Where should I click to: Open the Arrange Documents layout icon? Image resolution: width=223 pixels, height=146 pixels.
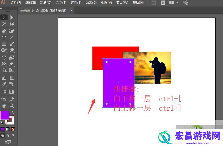(x=172, y=2)
